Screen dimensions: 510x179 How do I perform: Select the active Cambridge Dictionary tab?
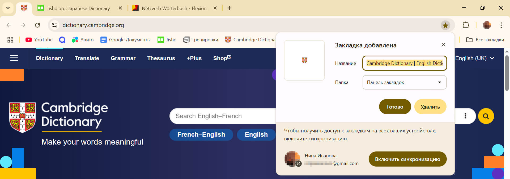24,8
